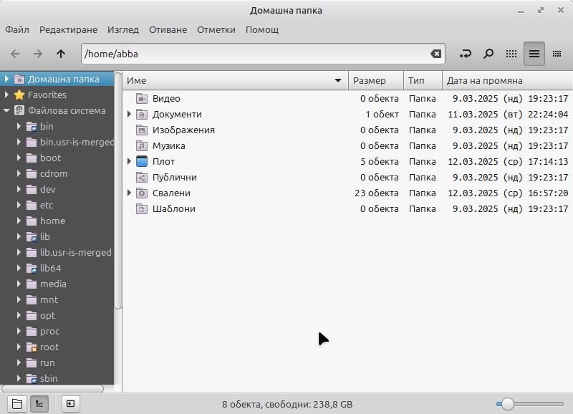Expand the Плот folder row
Screen dimensions: 573x414
(x=129, y=161)
